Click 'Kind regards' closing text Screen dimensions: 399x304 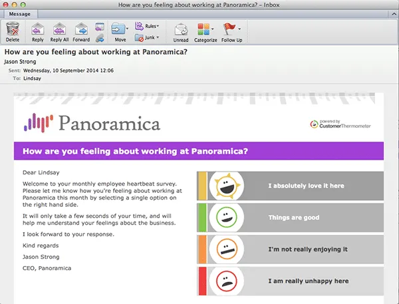pos(41,245)
